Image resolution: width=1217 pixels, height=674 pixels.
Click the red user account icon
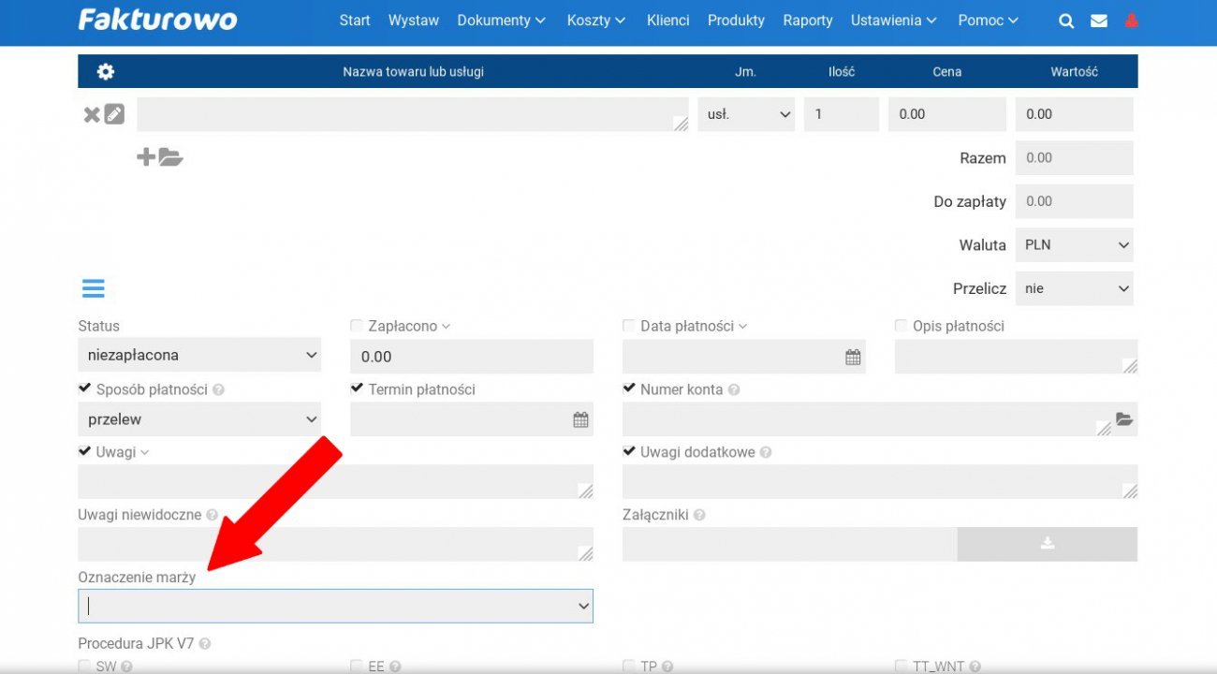tap(1131, 21)
